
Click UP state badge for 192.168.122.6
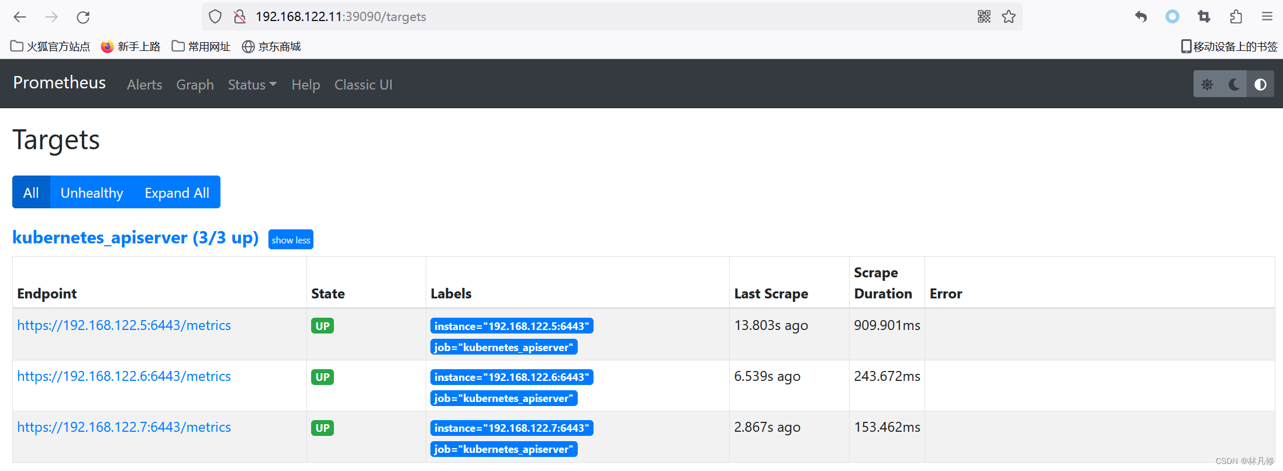(x=322, y=377)
